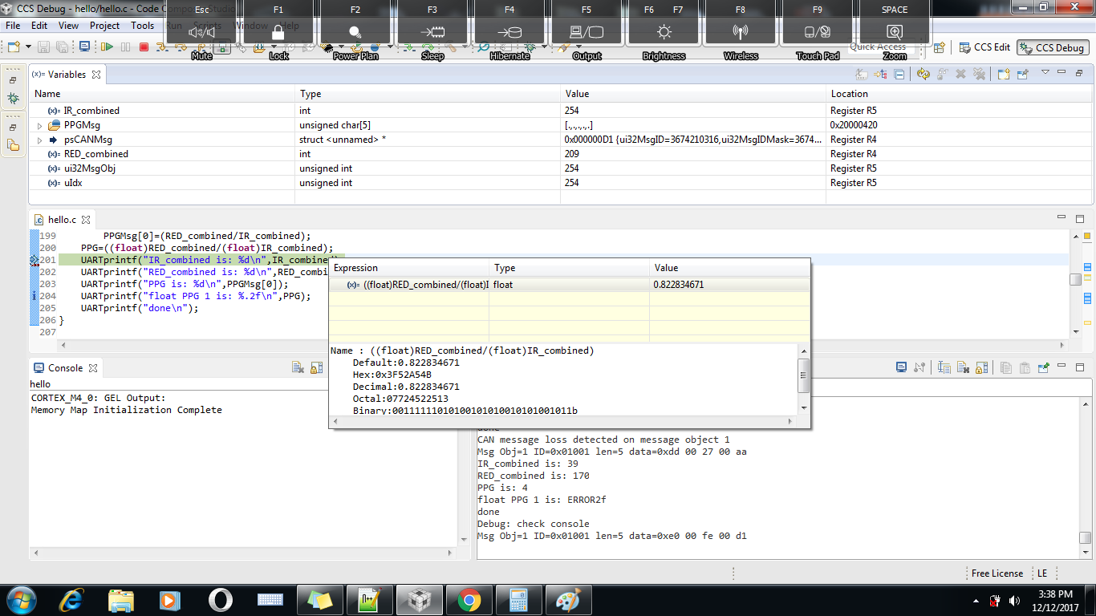Expand the psCANMsg struct variable
Image resolution: width=1096 pixels, height=616 pixels.
coord(39,140)
